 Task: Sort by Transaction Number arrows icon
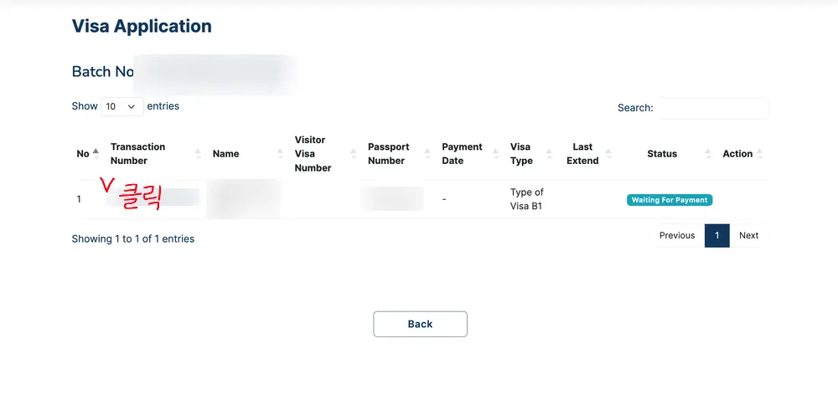click(199, 154)
